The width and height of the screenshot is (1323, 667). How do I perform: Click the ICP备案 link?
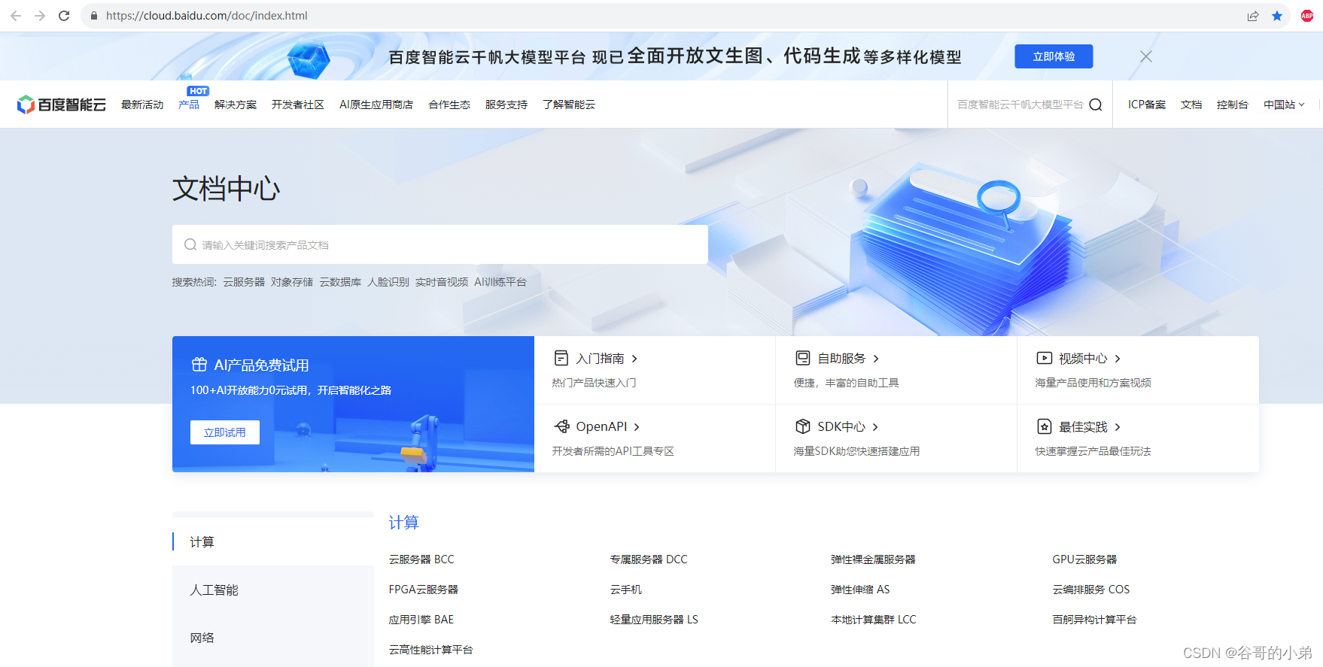point(1147,105)
